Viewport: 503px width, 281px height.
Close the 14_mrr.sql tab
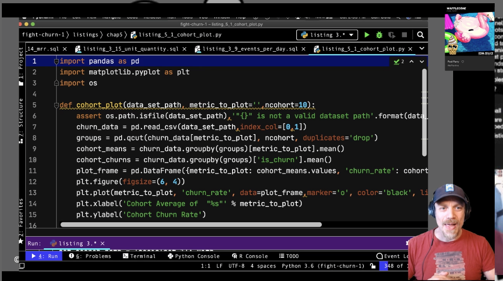point(65,49)
